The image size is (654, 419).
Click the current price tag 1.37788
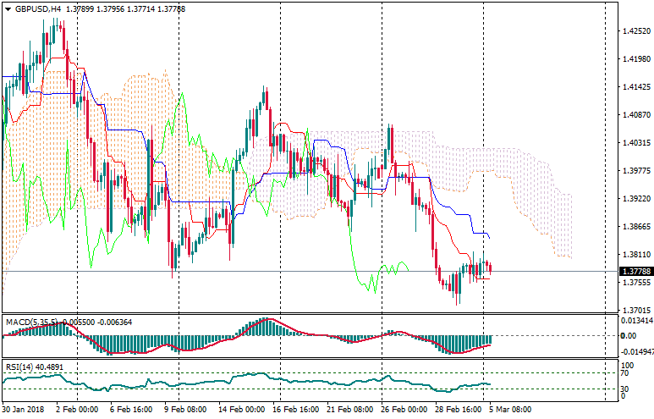click(x=635, y=272)
